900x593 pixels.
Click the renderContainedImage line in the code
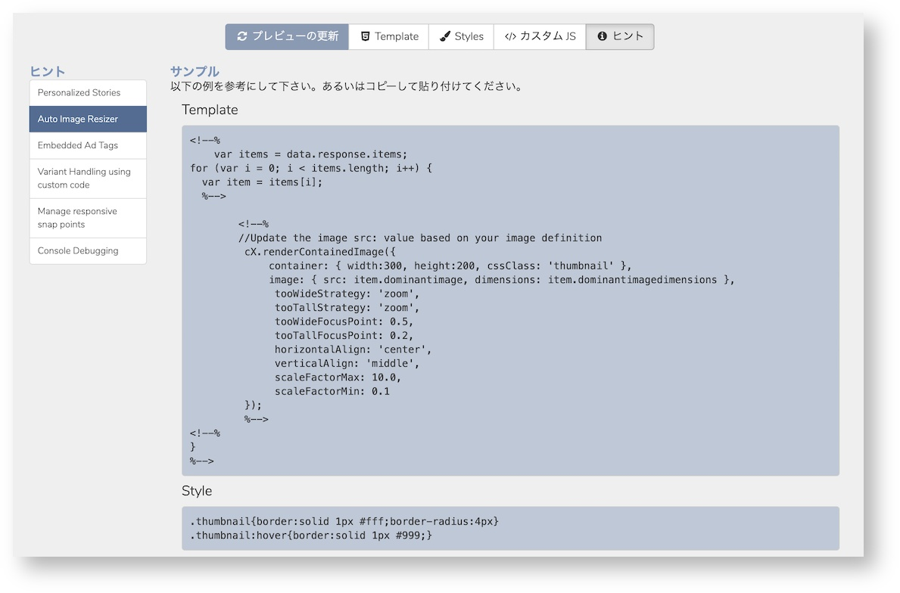320,252
